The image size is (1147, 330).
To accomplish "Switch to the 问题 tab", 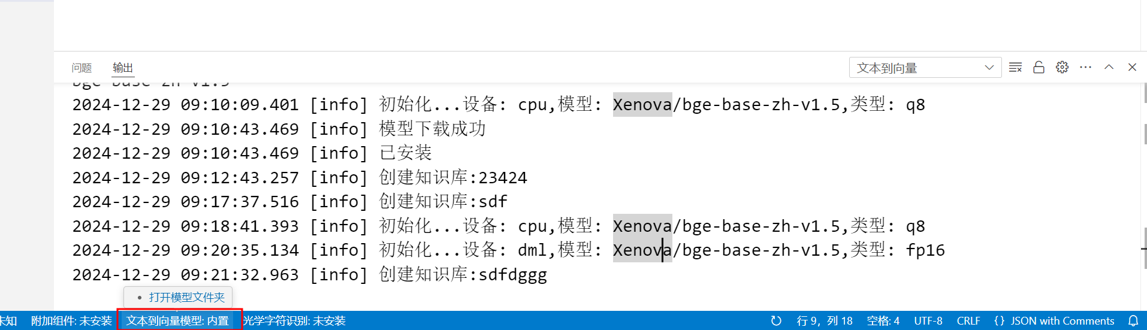I will 82,68.
